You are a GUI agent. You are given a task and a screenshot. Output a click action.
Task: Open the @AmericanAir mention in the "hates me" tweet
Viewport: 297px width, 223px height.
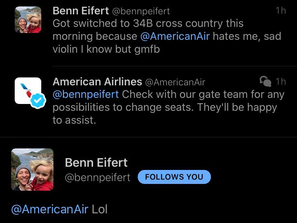point(175,36)
